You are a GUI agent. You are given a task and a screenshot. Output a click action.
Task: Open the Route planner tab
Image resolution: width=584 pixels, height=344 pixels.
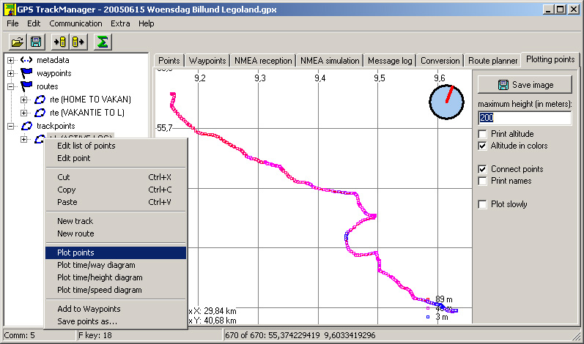492,61
